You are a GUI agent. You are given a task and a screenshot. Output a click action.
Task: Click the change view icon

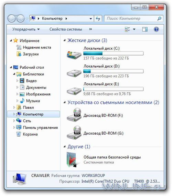point(127,30)
